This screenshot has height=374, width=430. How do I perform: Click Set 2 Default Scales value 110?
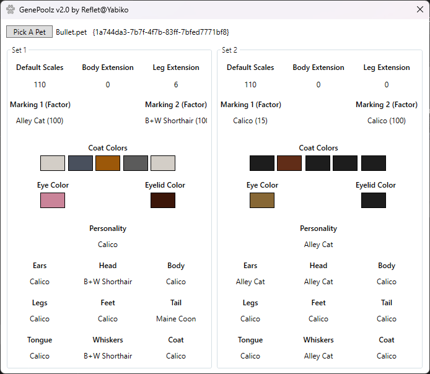pos(250,85)
